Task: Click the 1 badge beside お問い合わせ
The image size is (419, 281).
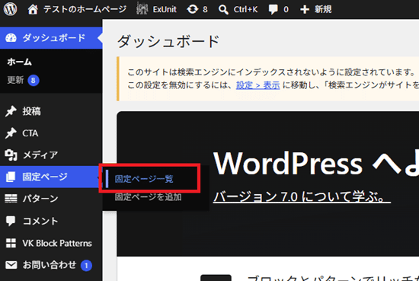Action: point(86,266)
